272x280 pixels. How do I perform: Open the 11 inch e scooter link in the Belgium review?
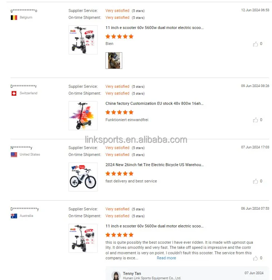point(154,28)
